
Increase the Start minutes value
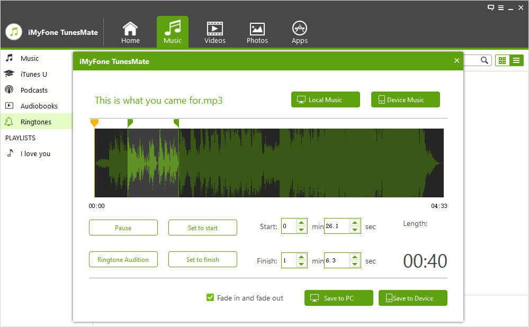click(x=301, y=222)
